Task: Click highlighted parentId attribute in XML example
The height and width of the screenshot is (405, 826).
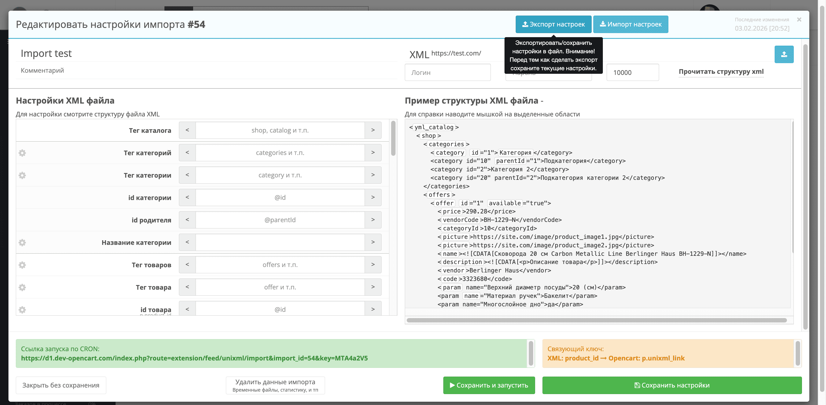Action: (x=510, y=161)
